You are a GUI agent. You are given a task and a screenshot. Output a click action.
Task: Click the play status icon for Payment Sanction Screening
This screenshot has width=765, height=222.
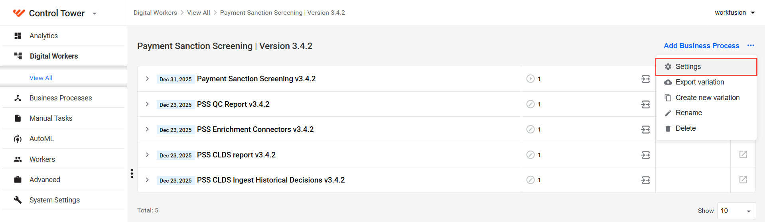530,79
